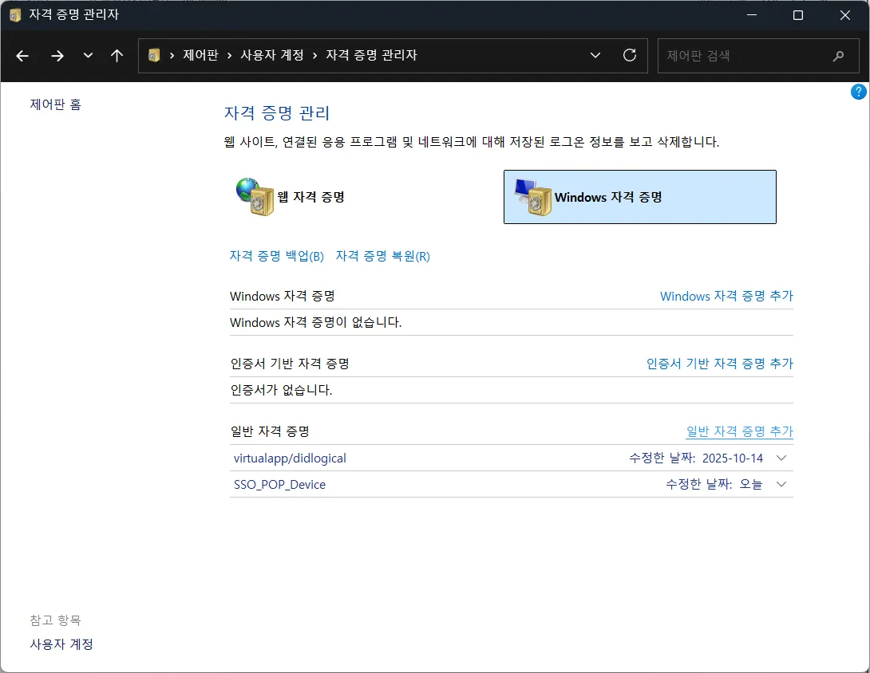Screen dimensions: 870x673
Task: Click the 수정한 날짜: 오늘 text
Action: click(x=714, y=484)
